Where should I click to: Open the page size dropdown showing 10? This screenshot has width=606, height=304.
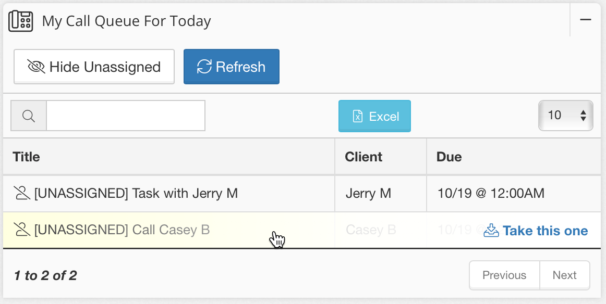tap(565, 115)
